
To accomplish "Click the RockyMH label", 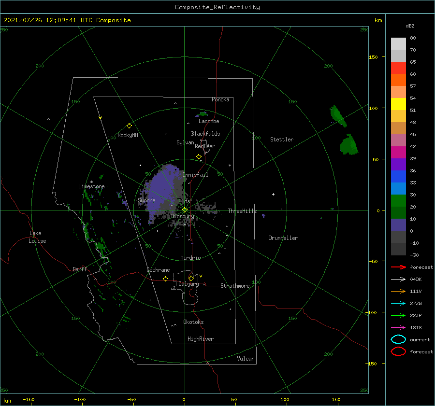I will pyautogui.click(x=128, y=135).
